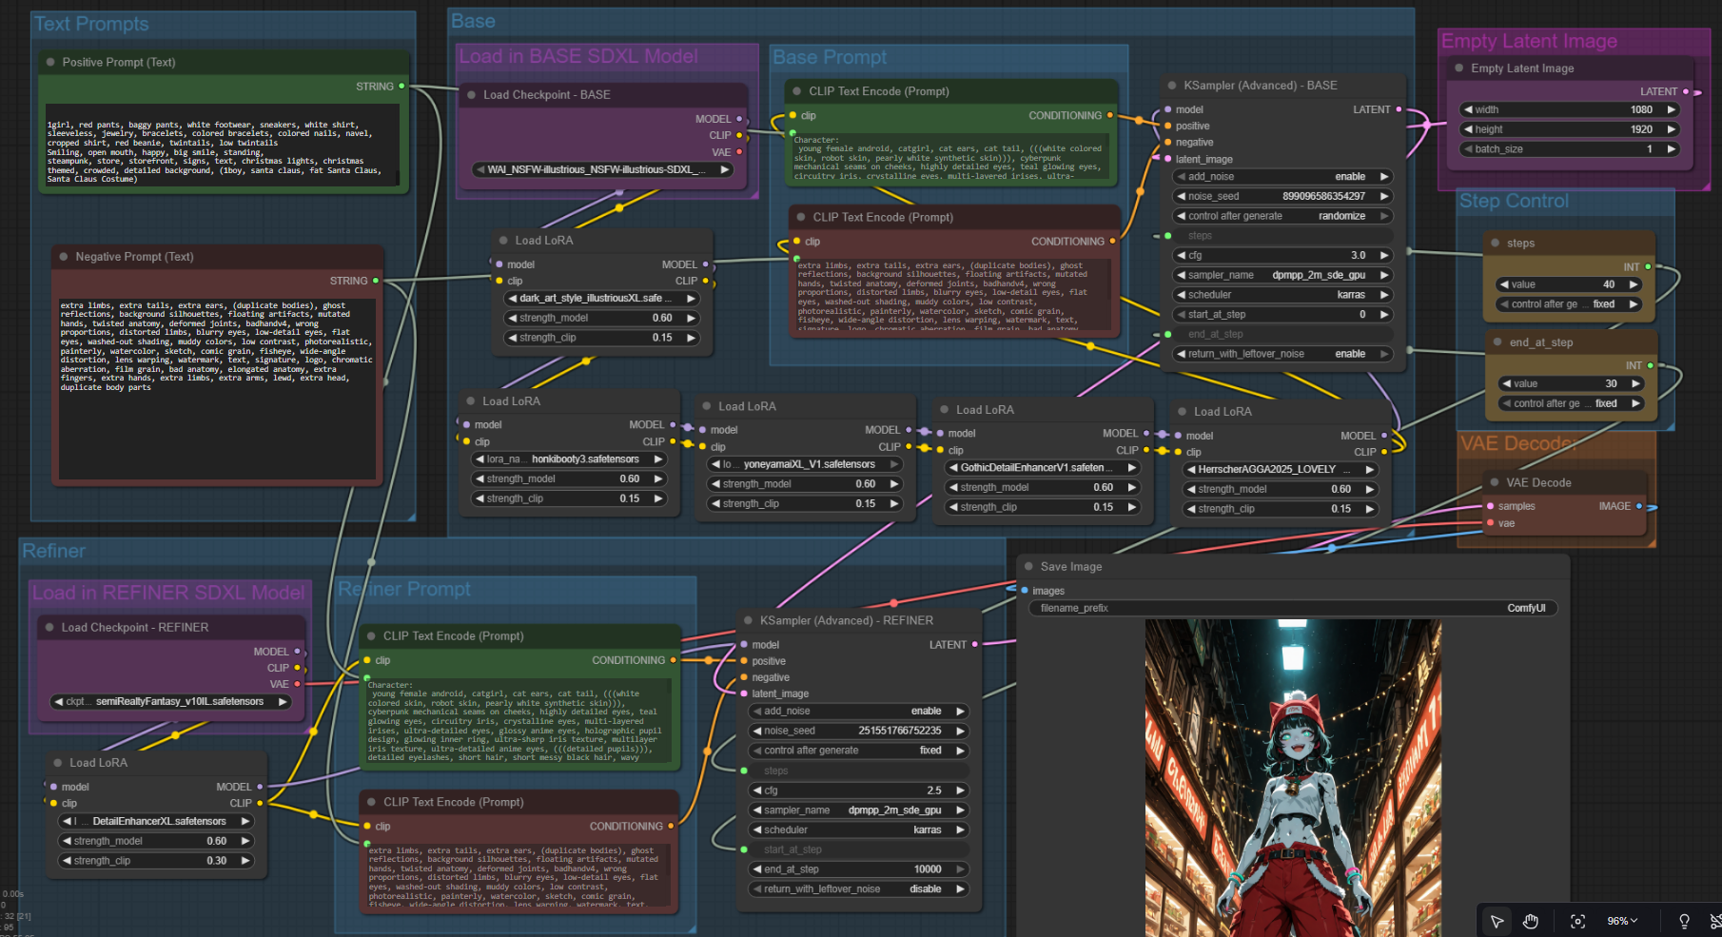The image size is (1722, 937).
Task: Increase height in Empty Latent Image
Action: [1672, 129]
